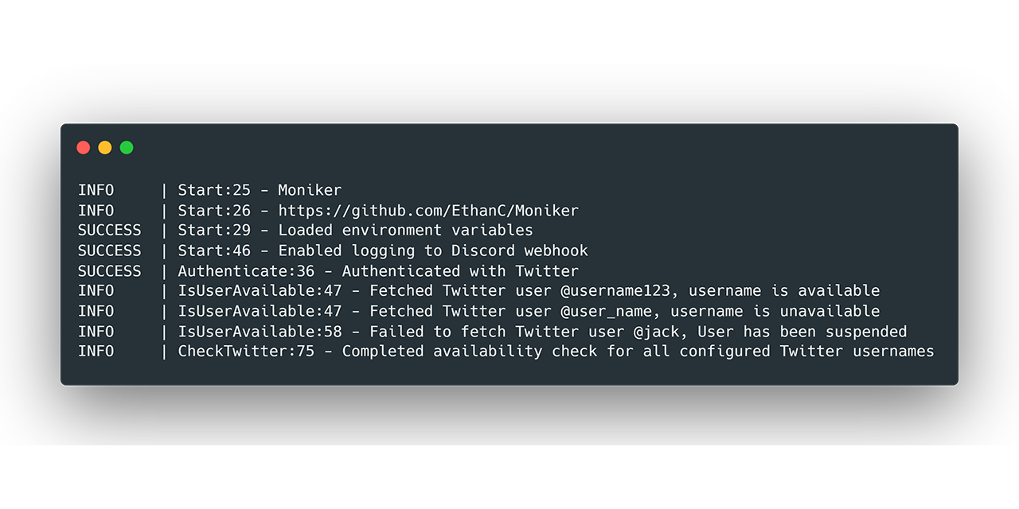1019x509 pixels.
Task: Click the yellow minimize window dot
Action: click(105, 147)
